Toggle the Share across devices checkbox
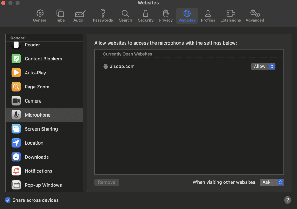This screenshot has height=209, width=297. click(x=8, y=200)
